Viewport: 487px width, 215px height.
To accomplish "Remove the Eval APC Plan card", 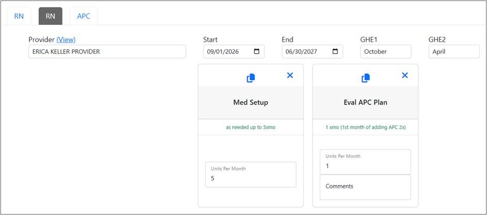I will [404, 75].
